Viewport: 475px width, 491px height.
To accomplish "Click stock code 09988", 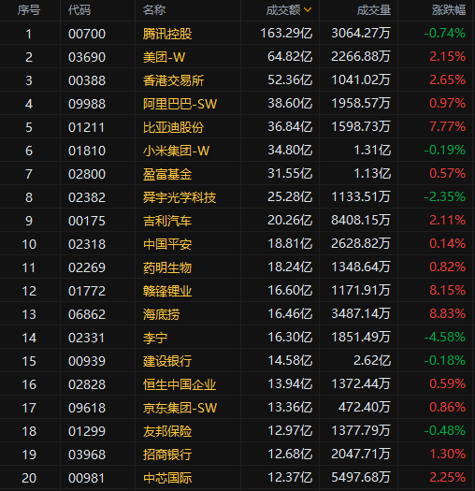I will 87,104.
